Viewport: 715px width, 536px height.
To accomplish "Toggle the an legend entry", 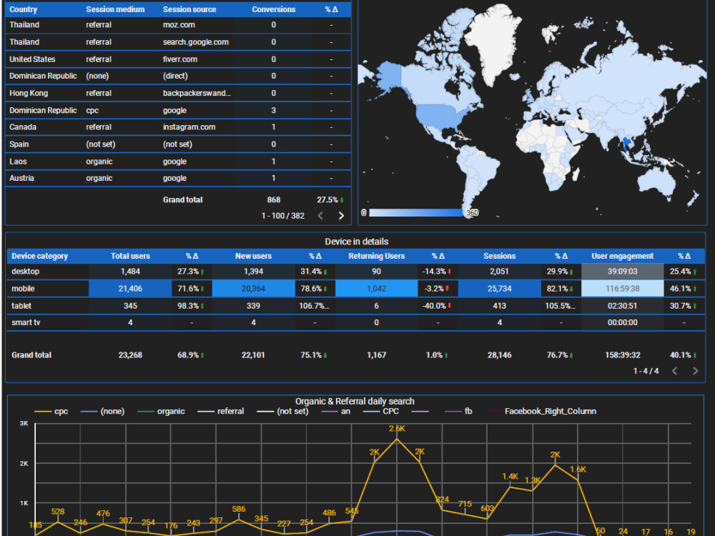I will click(336, 412).
